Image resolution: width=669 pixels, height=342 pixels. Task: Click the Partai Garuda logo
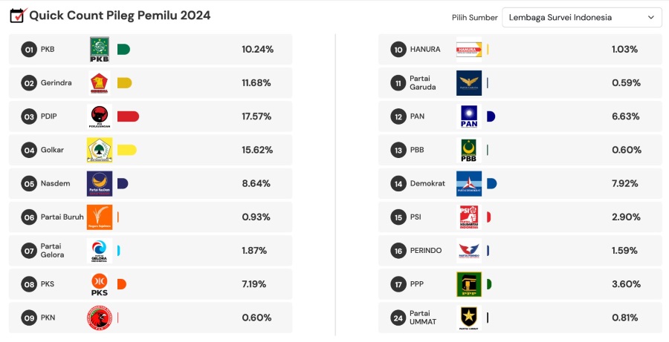469,83
